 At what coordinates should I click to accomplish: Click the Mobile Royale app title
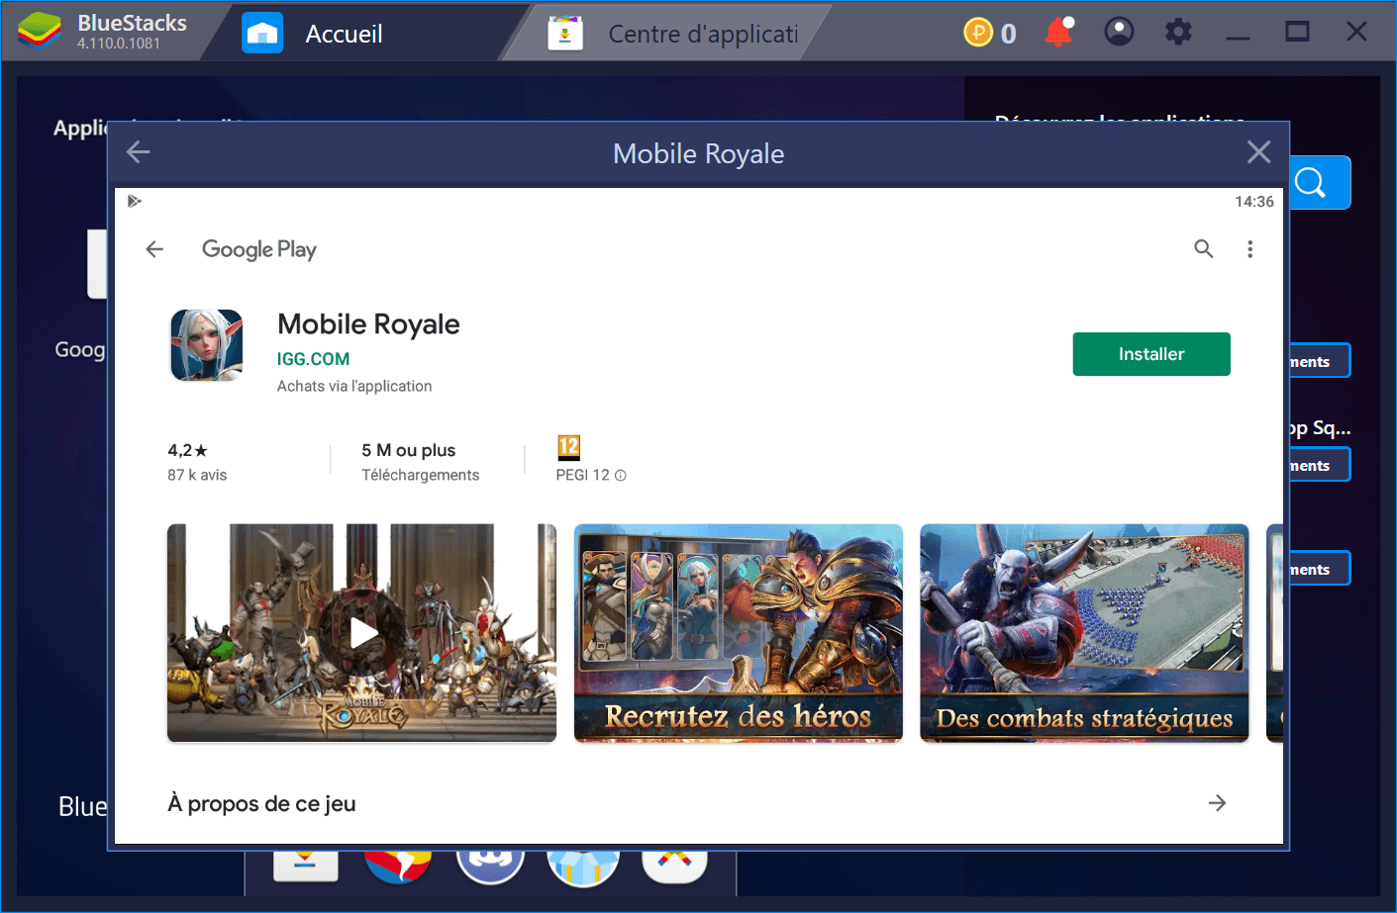click(368, 324)
